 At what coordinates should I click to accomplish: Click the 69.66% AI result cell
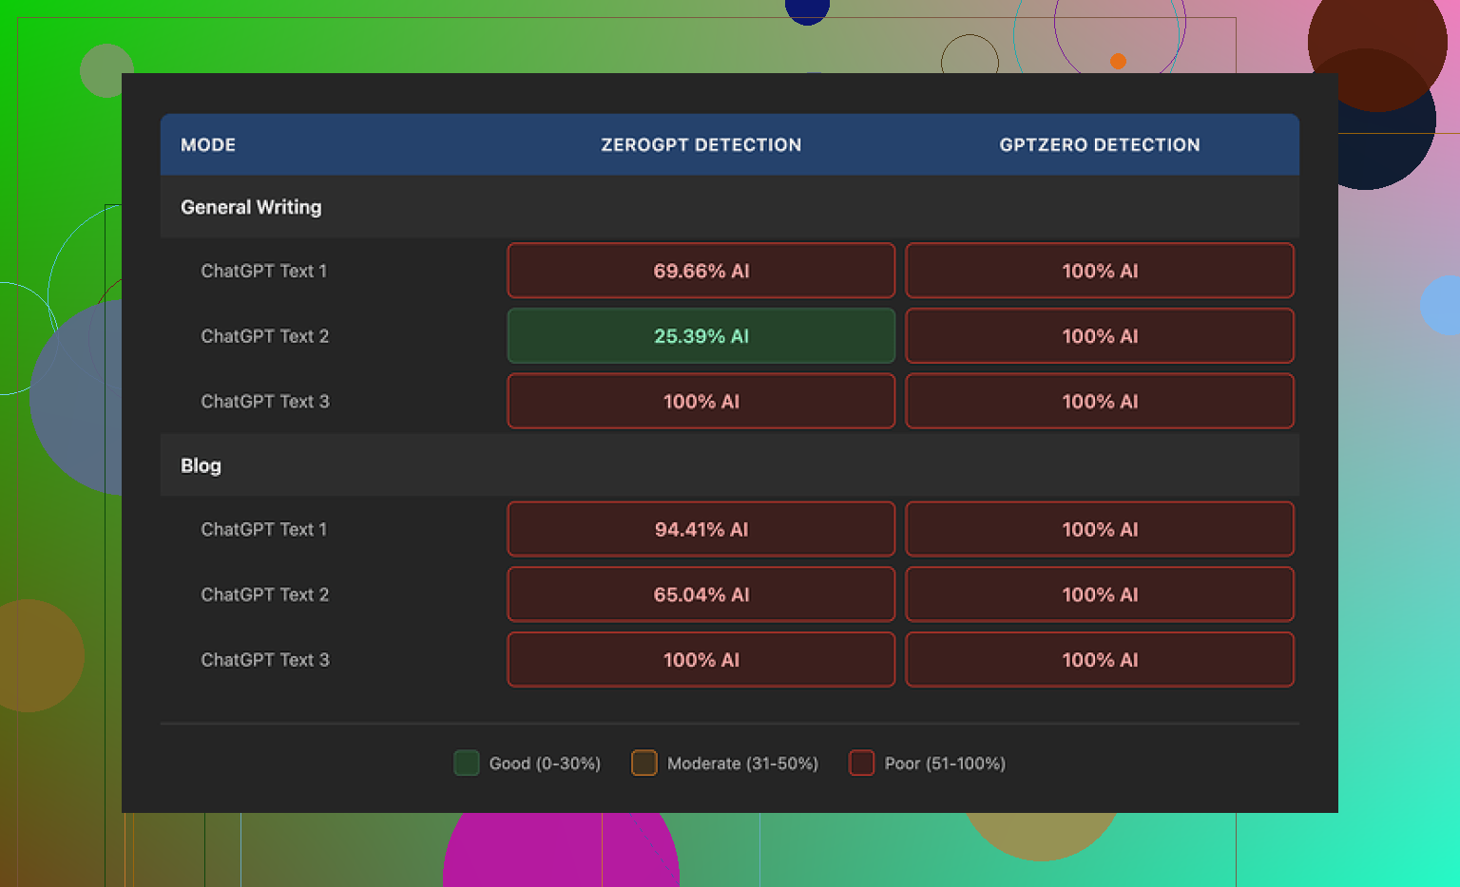click(x=701, y=271)
